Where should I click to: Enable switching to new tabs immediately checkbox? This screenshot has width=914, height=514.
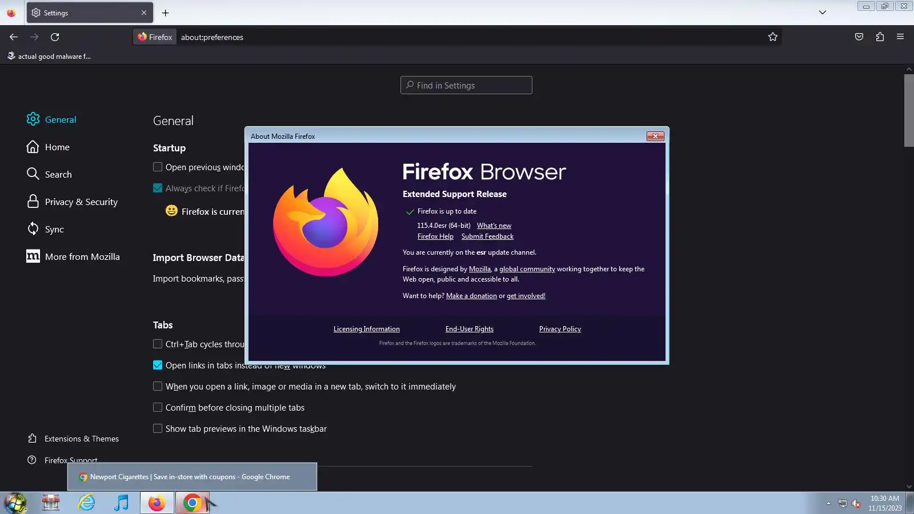(x=158, y=387)
